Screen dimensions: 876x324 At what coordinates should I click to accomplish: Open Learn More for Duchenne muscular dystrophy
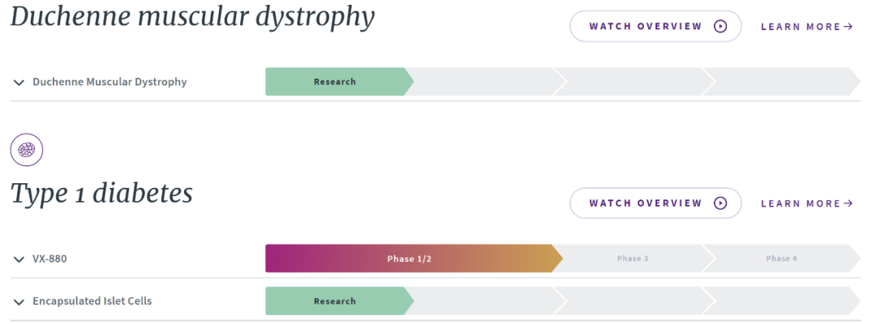click(801, 27)
